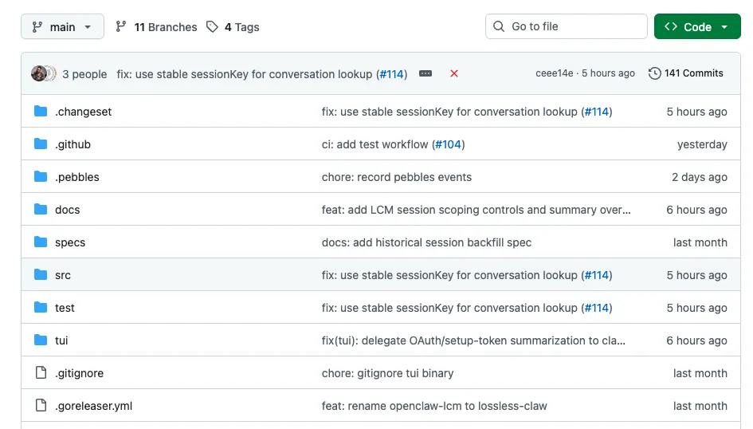
Task: Open commit hash ceee14e
Action: [554, 73]
